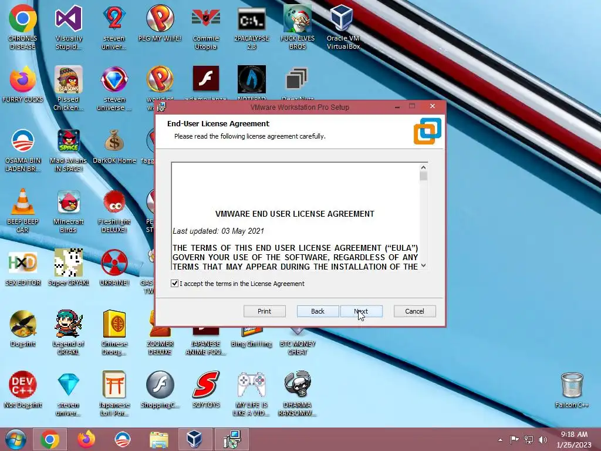Image resolution: width=601 pixels, height=451 pixels.
Task: Click the Next button in VMware setup
Action: pyautogui.click(x=362, y=311)
